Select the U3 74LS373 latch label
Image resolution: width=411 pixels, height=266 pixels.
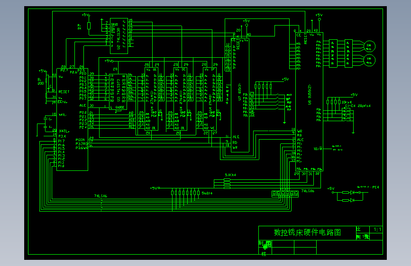(119, 90)
